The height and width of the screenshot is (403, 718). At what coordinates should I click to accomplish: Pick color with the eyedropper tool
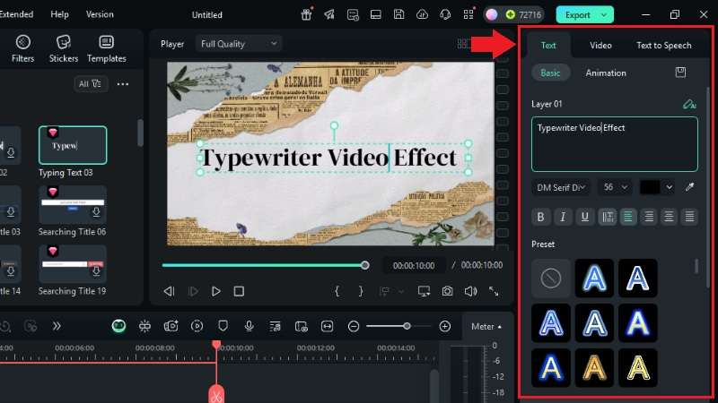(x=689, y=187)
